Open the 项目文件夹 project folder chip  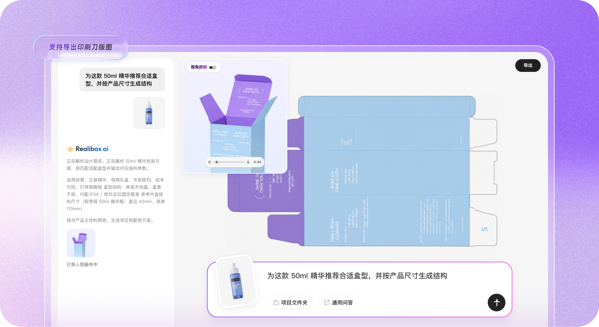pyautogui.click(x=290, y=303)
